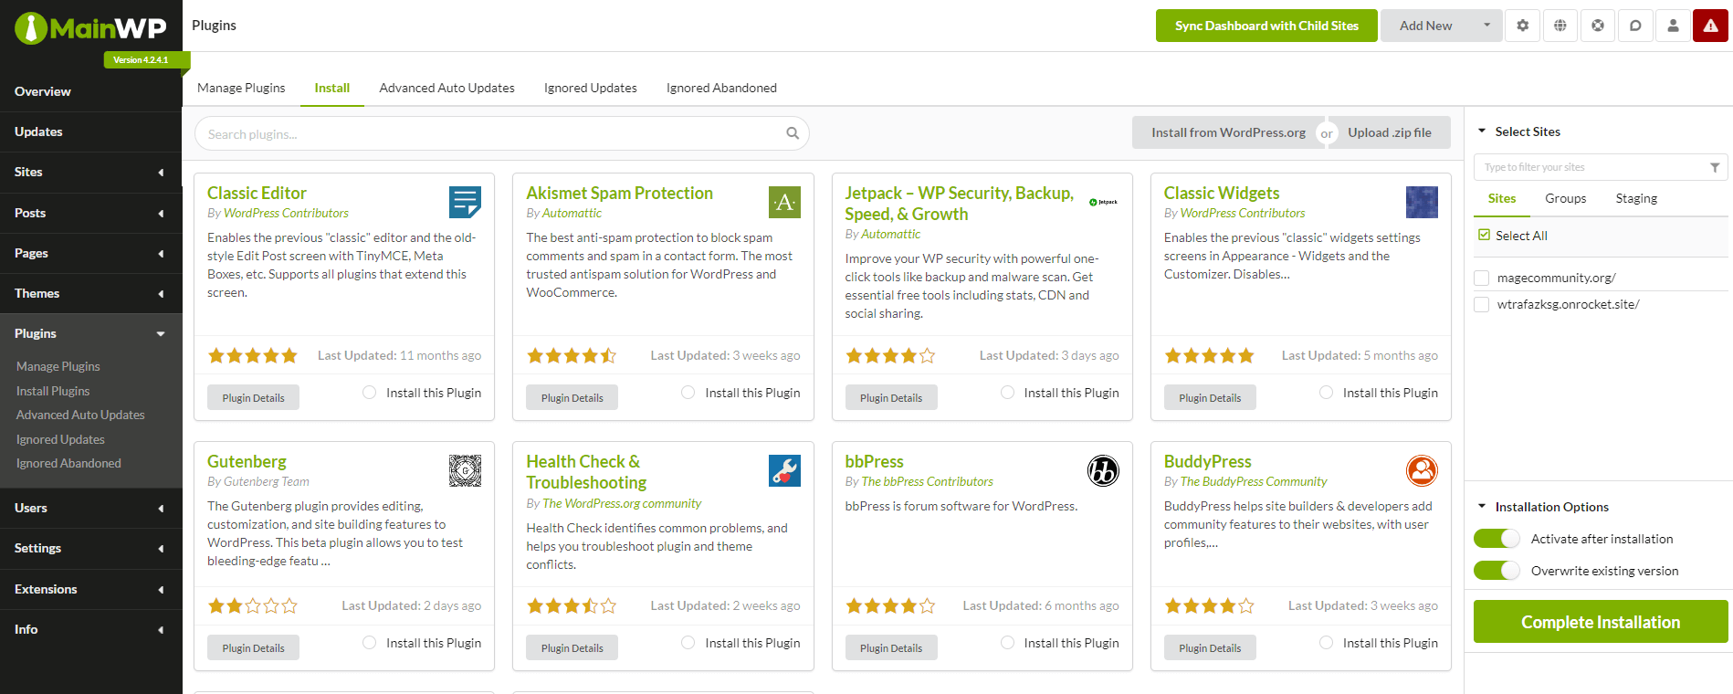The height and width of the screenshot is (694, 1733).
Task: Check the magecommunity.org/ site checkbox
Action: (1482, 278)
